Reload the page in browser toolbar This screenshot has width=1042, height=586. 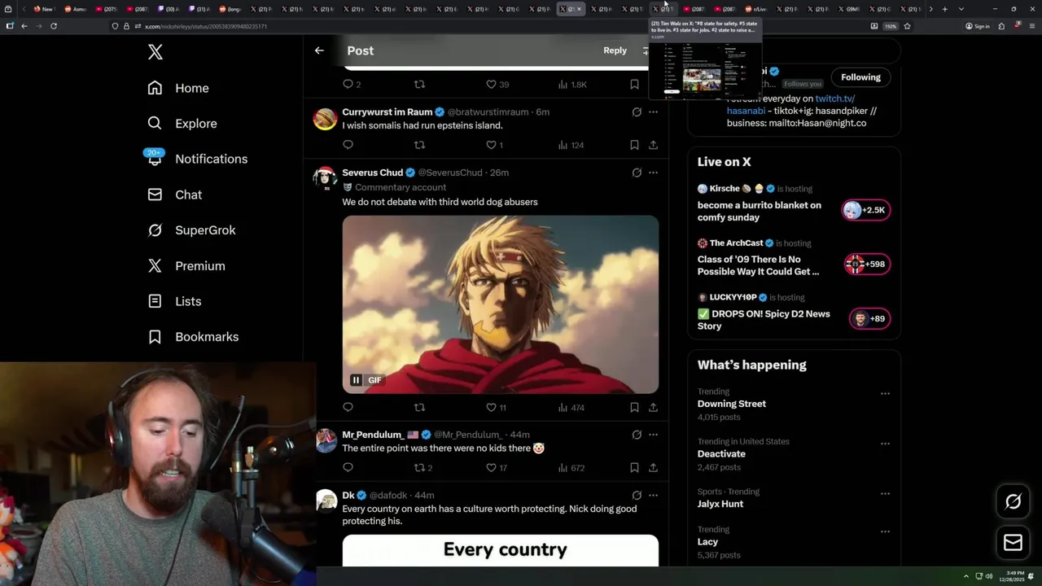coord(54,26)
